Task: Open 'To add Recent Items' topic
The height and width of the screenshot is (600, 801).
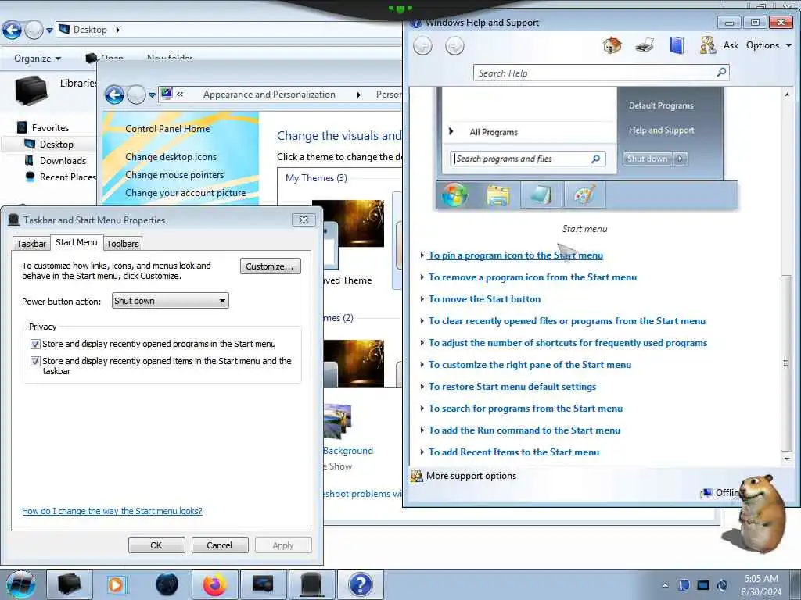Action: click(513, 452)
